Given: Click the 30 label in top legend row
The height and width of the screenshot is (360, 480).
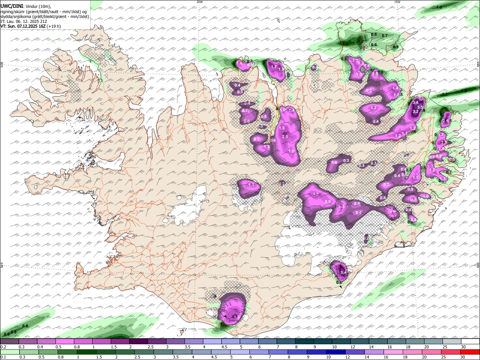Looking at the screenshot, I should pyautogui.click(x=463, y=347).
